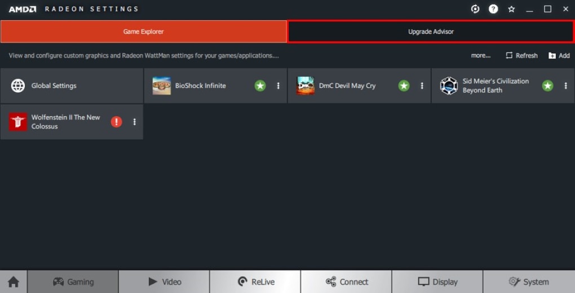Viewport: 575px width, 293px height.
Task: Open the System section
Action: [x=529, y=282]
